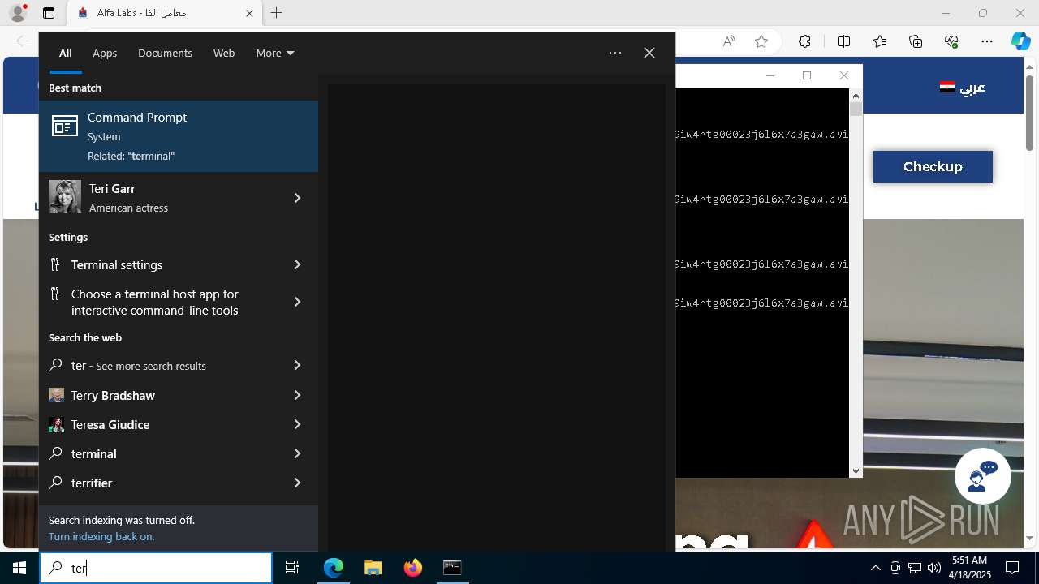Image resolution: width=1039 pixels, height=584 pixels.
Task: Open Edge tab actions menu icon
Action: click(x=49, y=13)
